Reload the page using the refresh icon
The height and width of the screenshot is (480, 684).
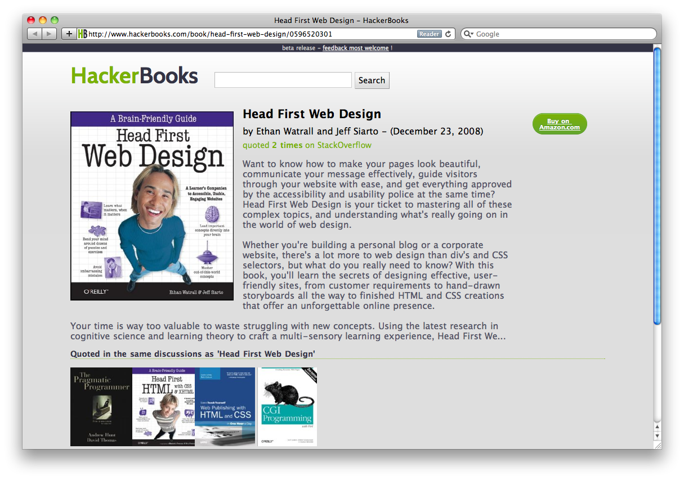448,34
